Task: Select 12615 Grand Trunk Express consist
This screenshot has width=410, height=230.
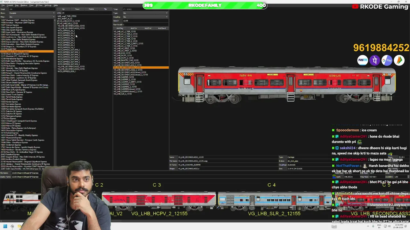Action: click(12, 95)
